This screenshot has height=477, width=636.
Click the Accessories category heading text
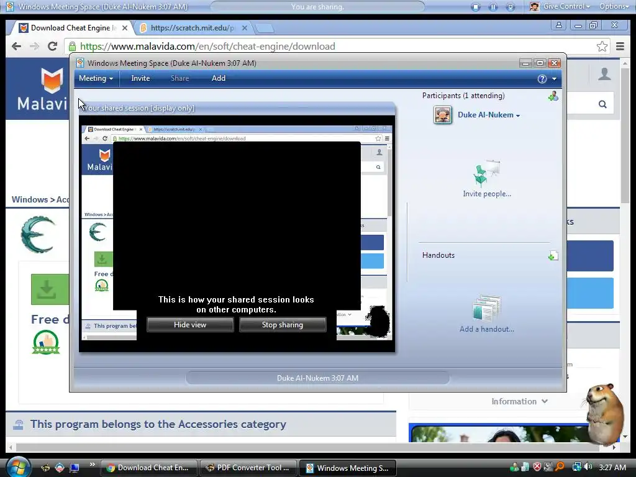[x=158, y=424]
